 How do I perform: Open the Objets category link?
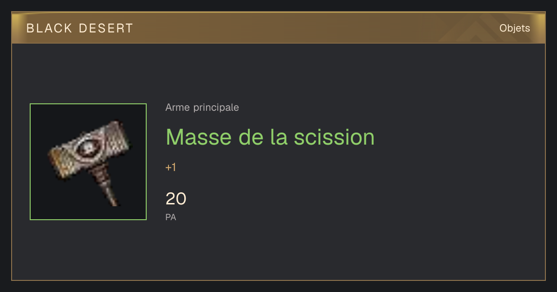click(514, 28)
